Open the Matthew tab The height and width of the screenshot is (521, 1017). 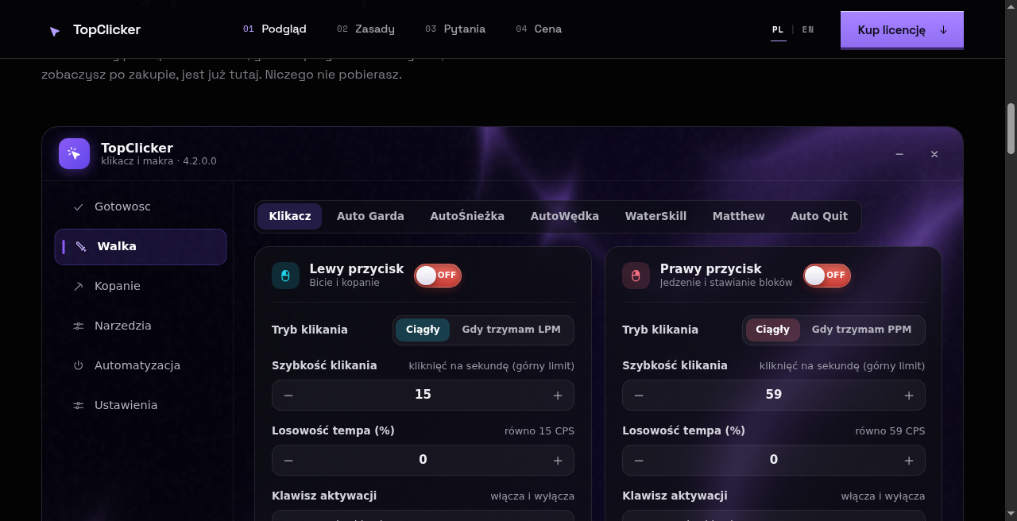click(x=739, y=216)
